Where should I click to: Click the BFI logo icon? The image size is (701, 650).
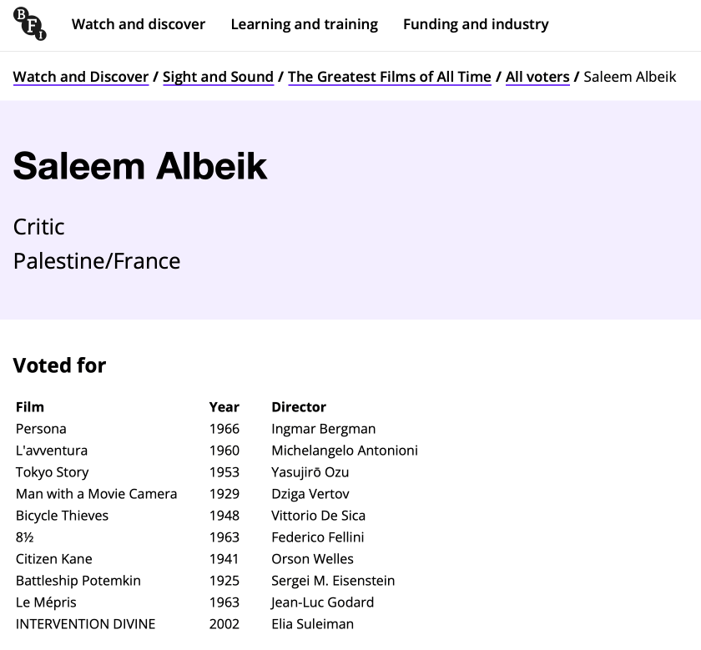(x=30, y=23)
